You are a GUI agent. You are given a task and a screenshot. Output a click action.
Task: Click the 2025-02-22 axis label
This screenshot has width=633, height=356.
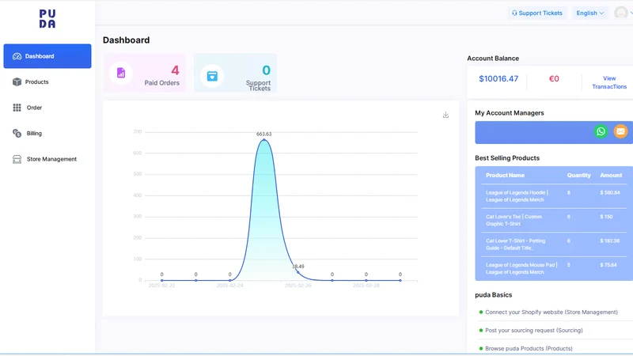coord(162,286)
